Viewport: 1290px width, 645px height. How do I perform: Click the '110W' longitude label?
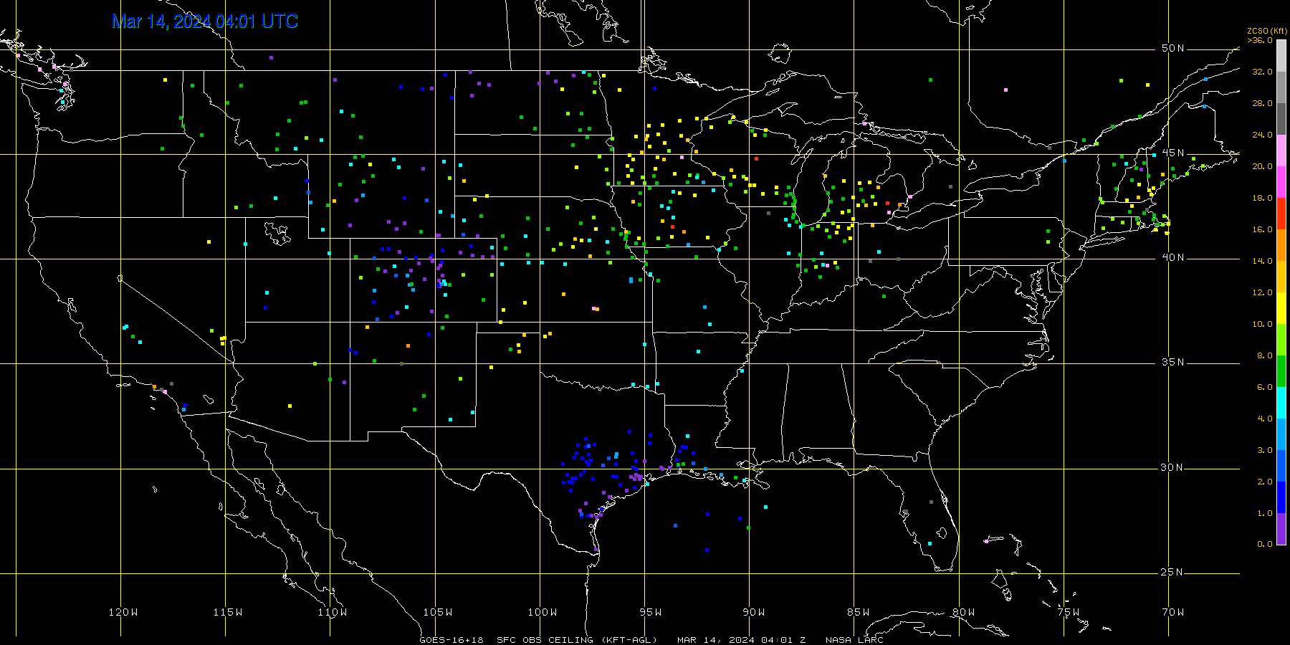pyautogui.click(x=333, y=612)
